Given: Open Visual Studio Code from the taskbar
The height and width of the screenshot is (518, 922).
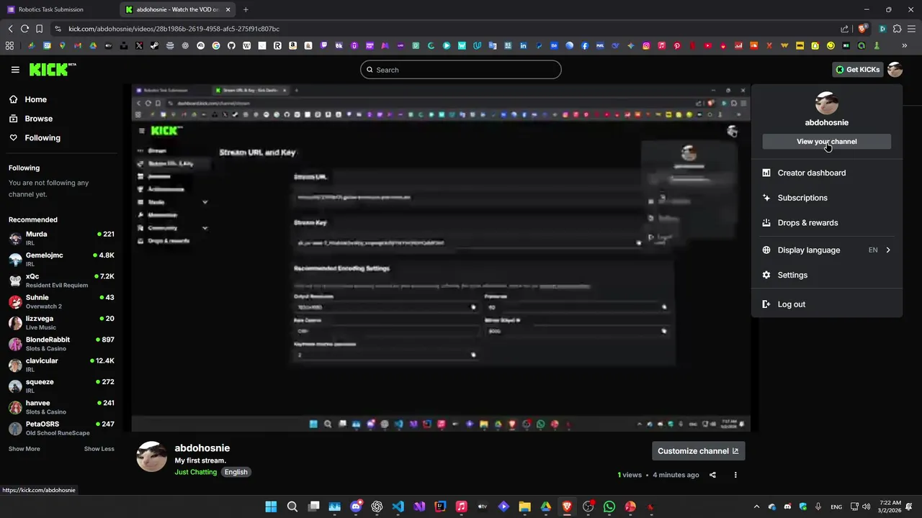Looking at the screenshot, I should click(x=398, y=506).
